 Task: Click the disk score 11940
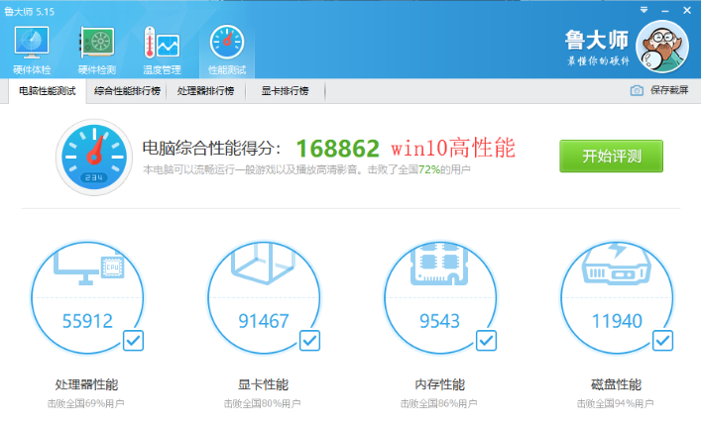tap(617, 321)
